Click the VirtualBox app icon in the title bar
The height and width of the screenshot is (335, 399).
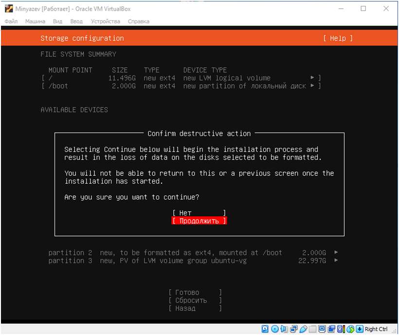point(8,9)
